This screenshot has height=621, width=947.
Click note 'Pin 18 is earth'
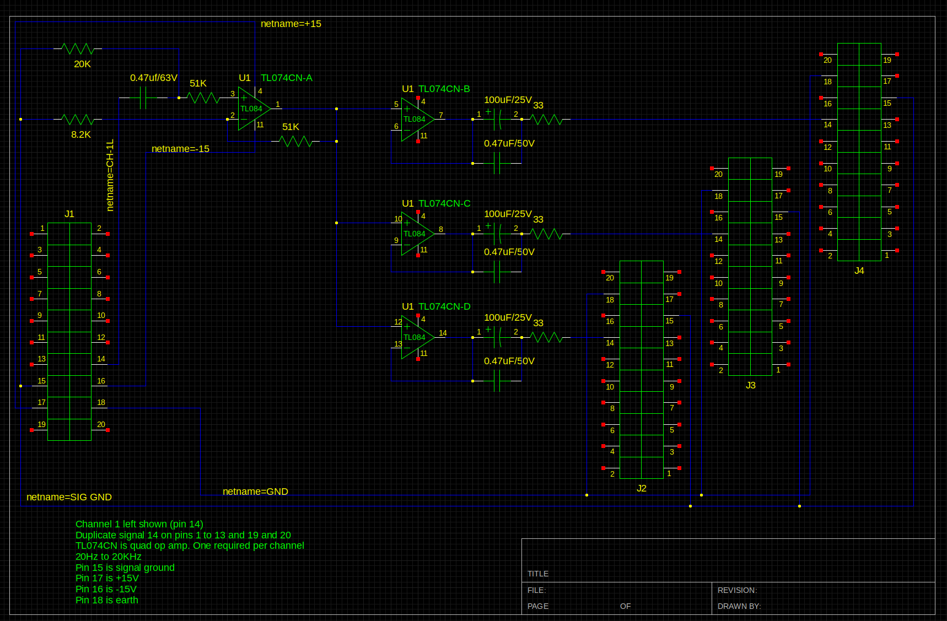point(107,600)
